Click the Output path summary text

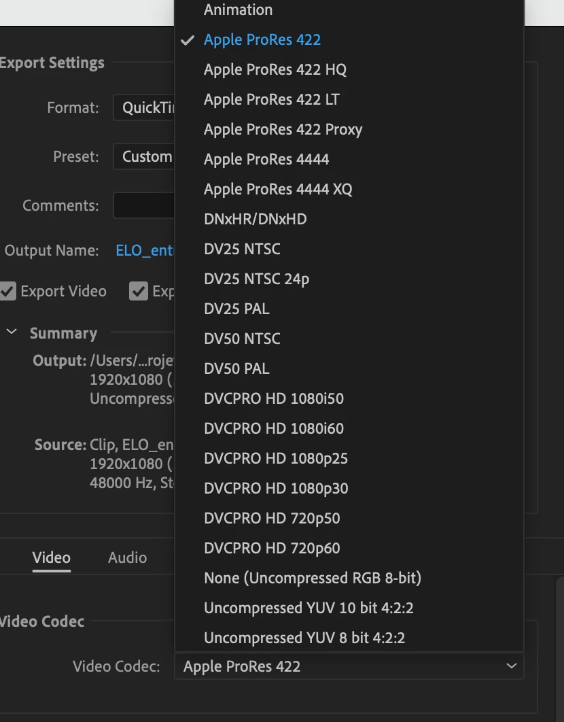(132, 360)
